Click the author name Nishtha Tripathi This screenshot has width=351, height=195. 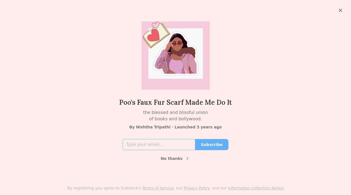point(153,127)
